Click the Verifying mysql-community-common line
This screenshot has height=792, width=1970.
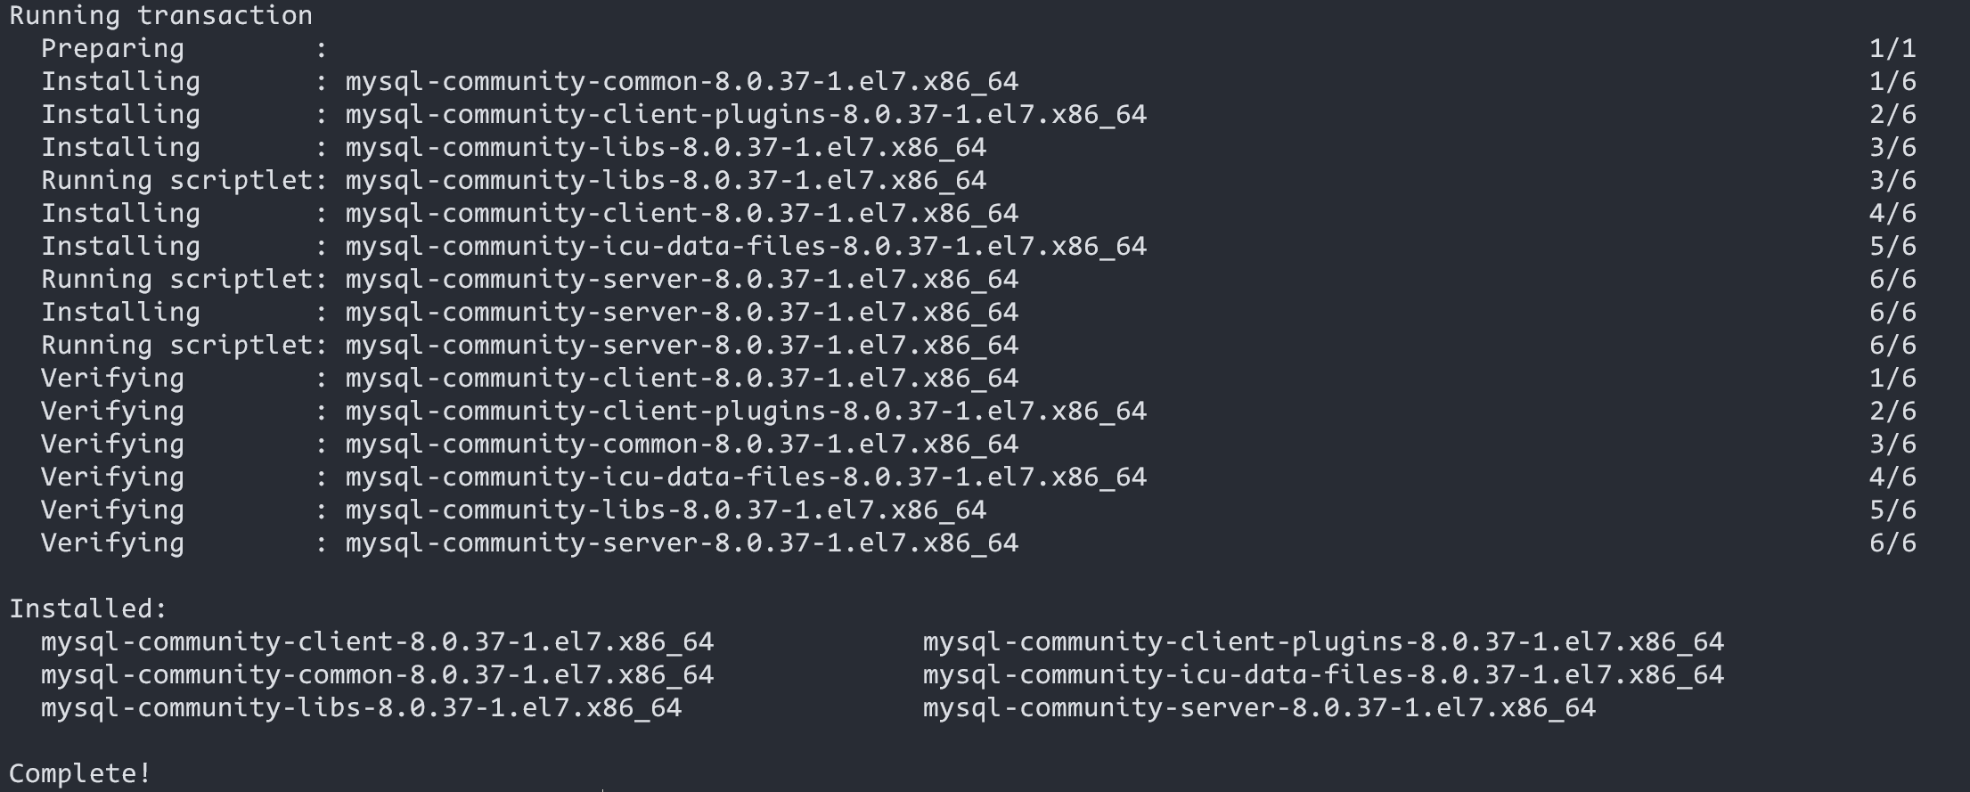(978, 445)
